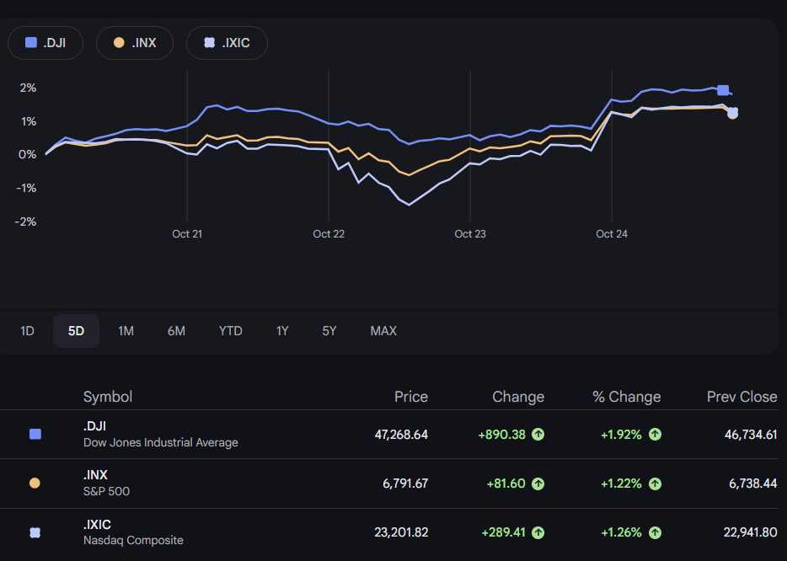Click the .IXIC price 23,201.82
Image resolution: width=787 pixels, height=561 pixels.
click(401, 532)
